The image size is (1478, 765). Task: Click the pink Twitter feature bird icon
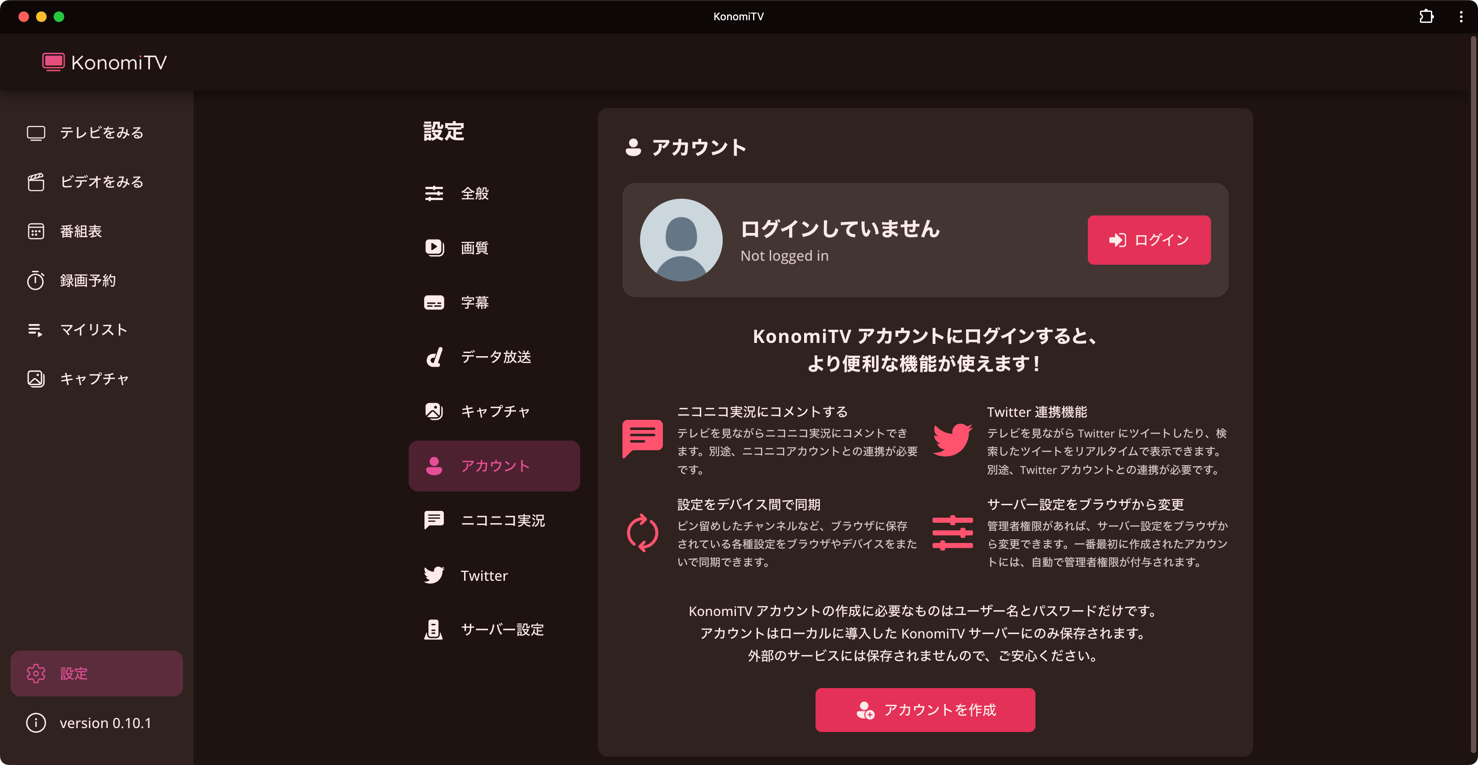[x=952, y=440]
